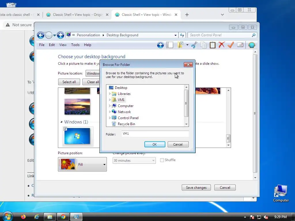Open the Tools menu

75,45
